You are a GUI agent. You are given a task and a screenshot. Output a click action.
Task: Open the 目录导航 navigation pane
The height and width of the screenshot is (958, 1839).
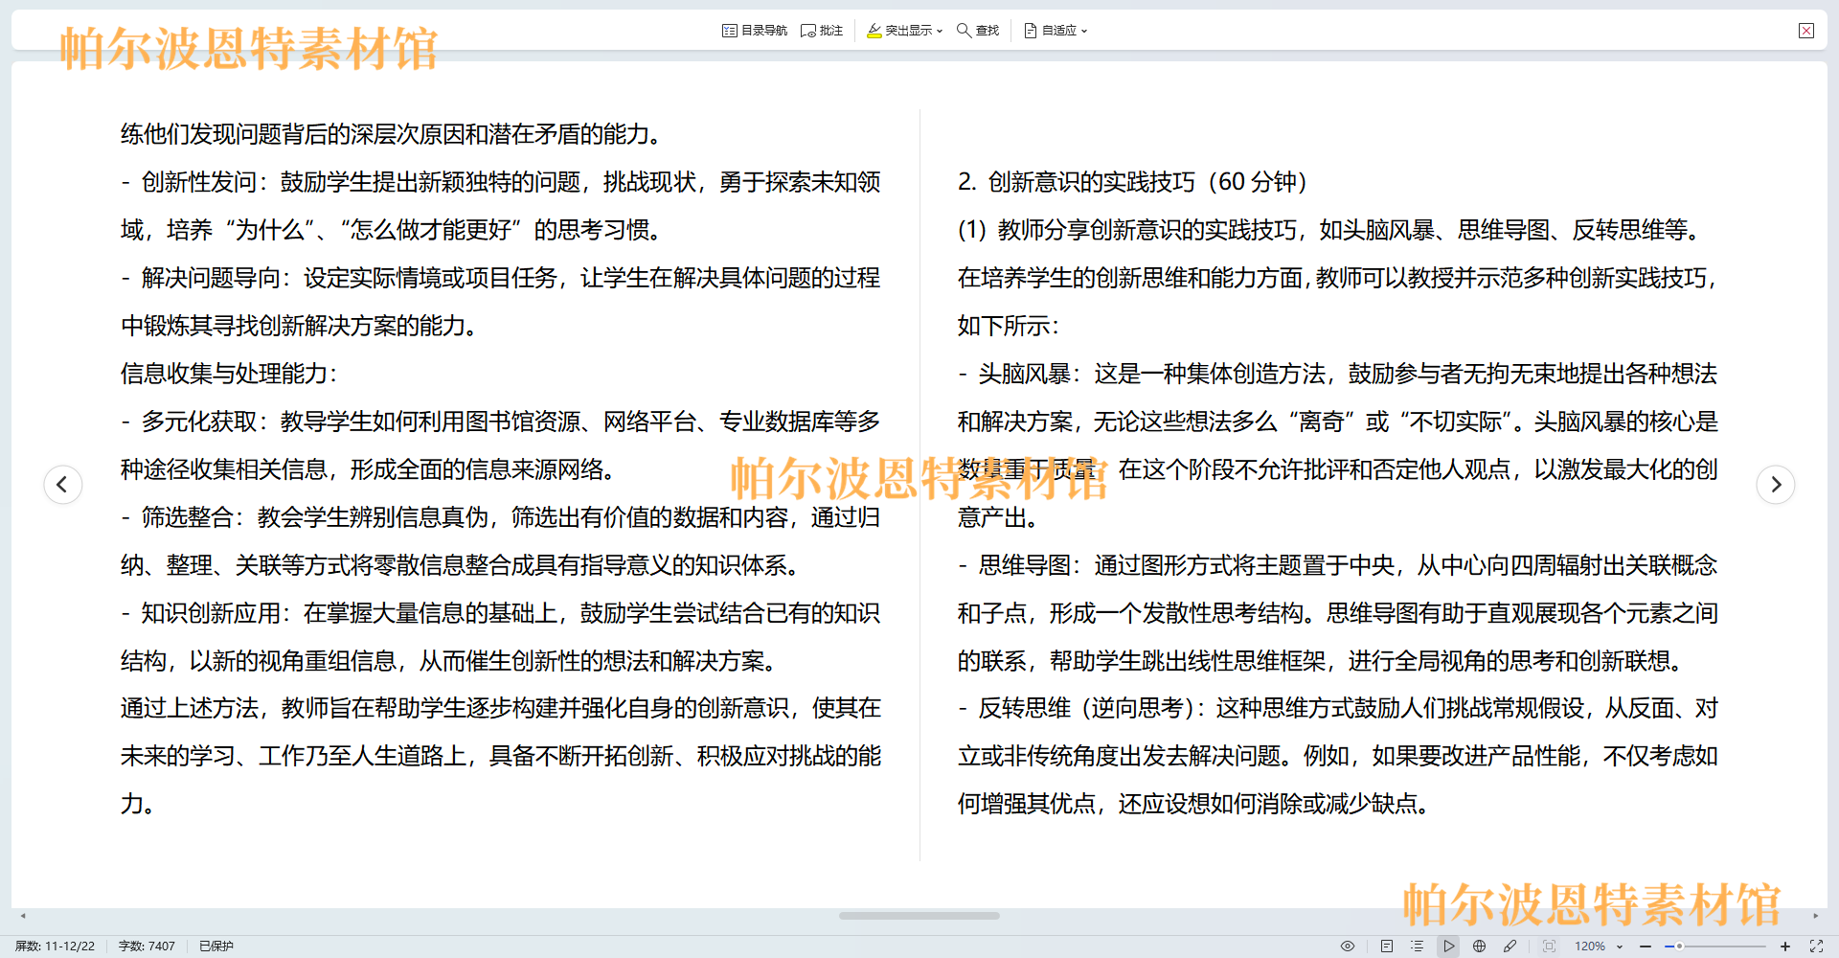tap(755, 31)
